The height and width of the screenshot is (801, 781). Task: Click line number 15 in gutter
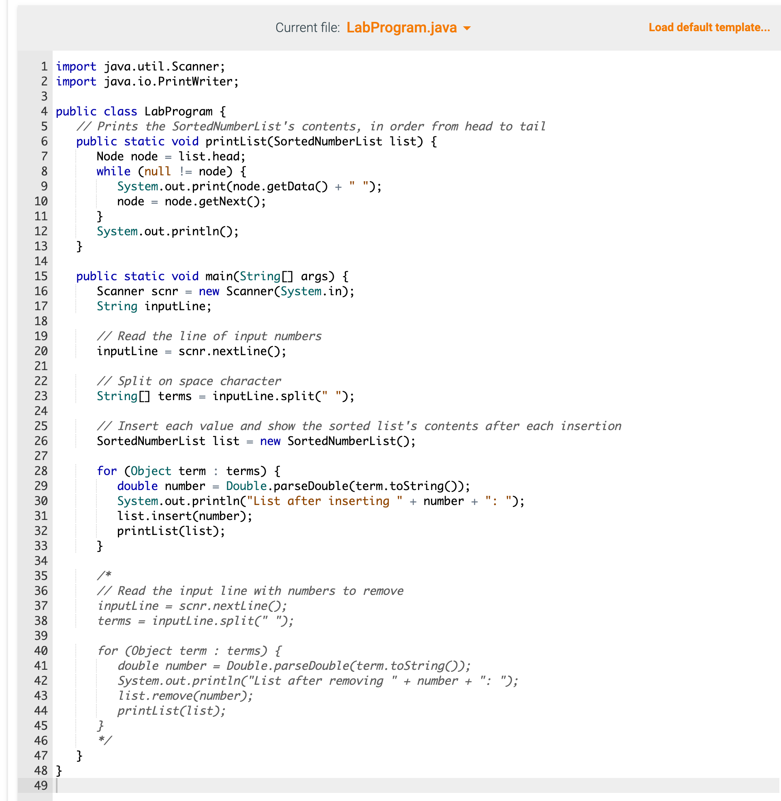[x=41, y=276]
